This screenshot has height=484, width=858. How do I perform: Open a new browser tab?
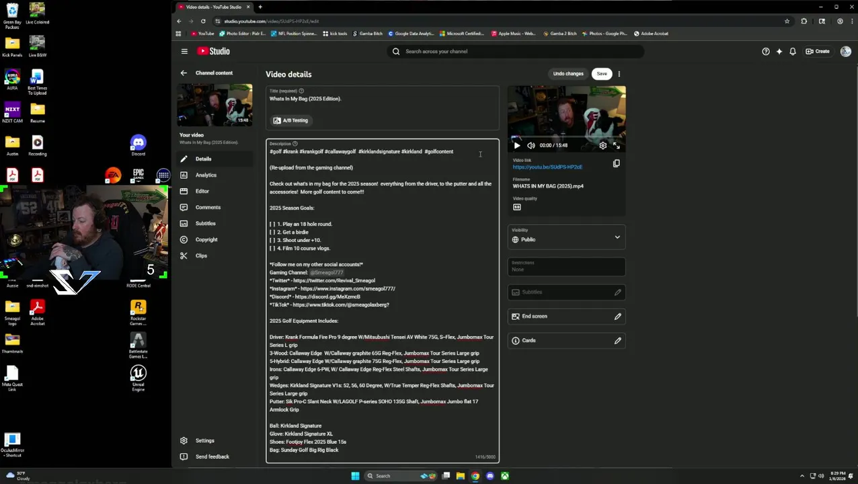260,7
